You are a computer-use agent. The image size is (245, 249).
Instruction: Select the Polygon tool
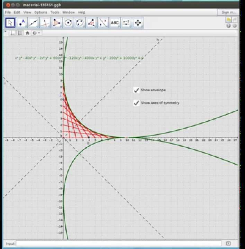56,23
